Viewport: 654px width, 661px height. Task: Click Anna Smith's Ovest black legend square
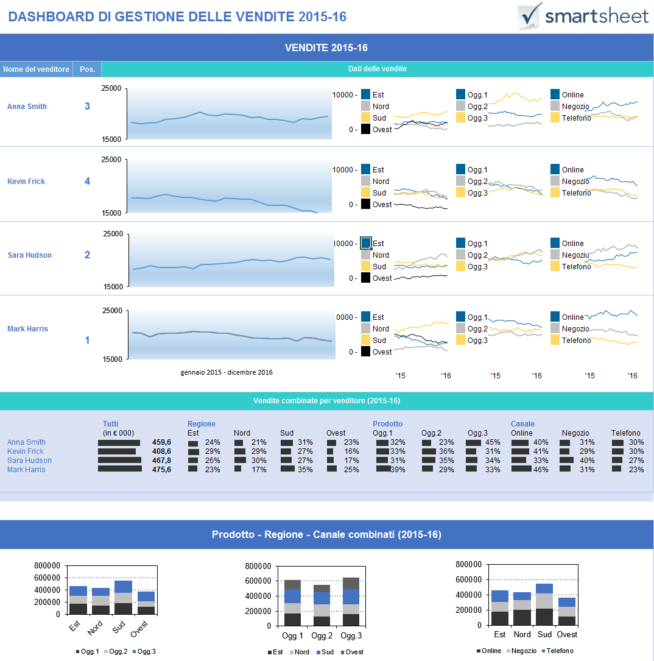(x=366, y=129)
